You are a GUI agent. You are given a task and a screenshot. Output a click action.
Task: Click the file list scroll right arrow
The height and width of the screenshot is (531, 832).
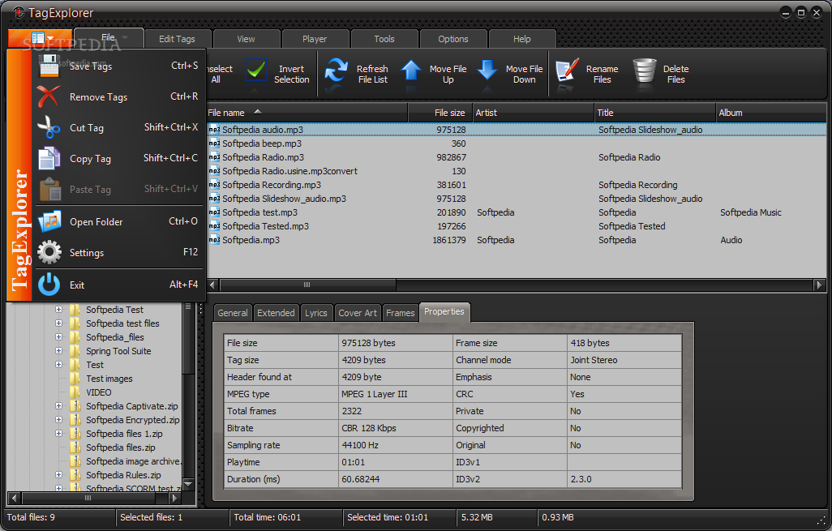click(819, 285)
